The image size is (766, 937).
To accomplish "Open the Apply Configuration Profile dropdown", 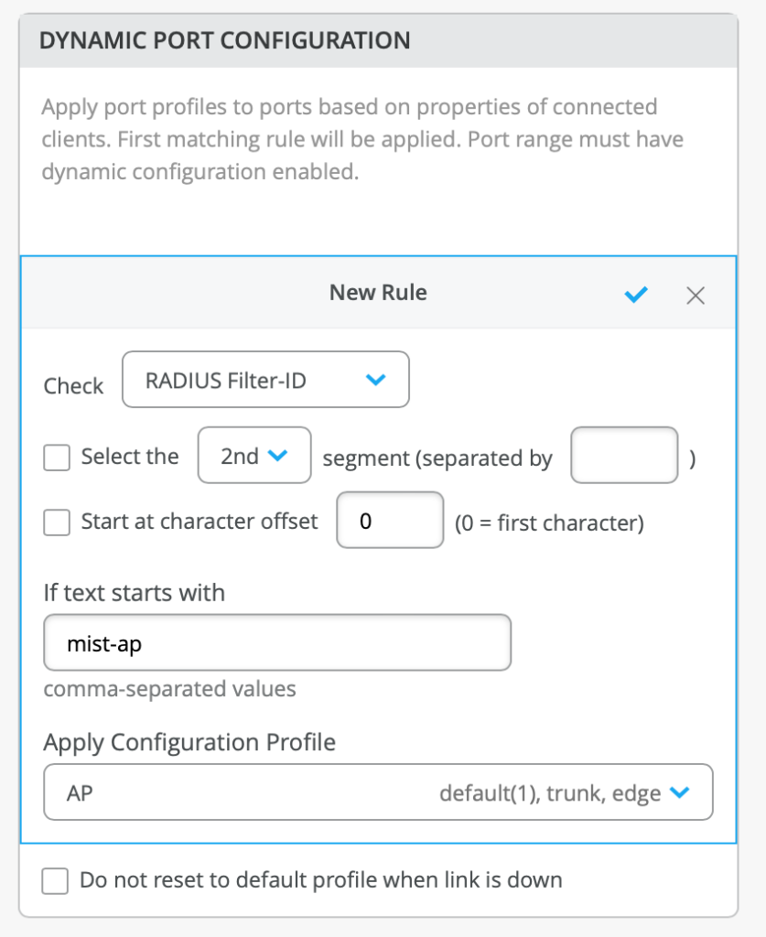I will [377, 792].
